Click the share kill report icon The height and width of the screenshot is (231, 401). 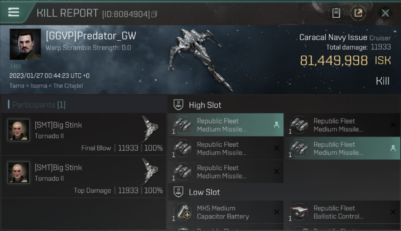tap(358, 13)
